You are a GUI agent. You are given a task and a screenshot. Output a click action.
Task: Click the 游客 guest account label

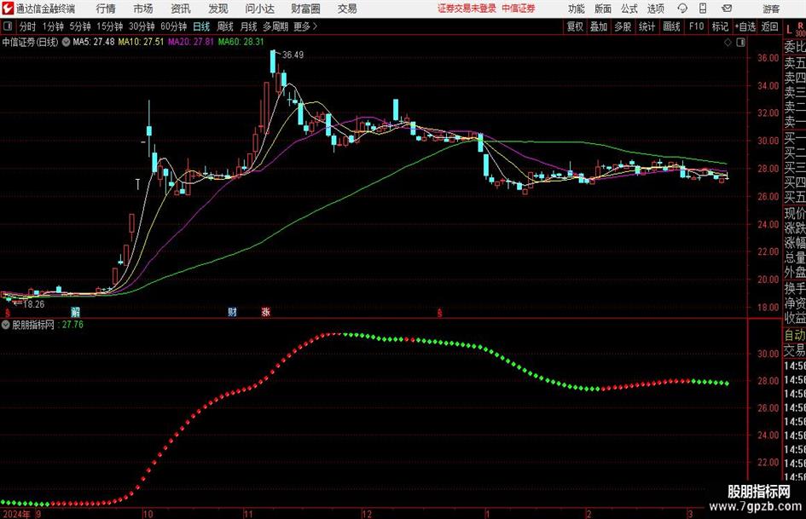click(771, 9)
